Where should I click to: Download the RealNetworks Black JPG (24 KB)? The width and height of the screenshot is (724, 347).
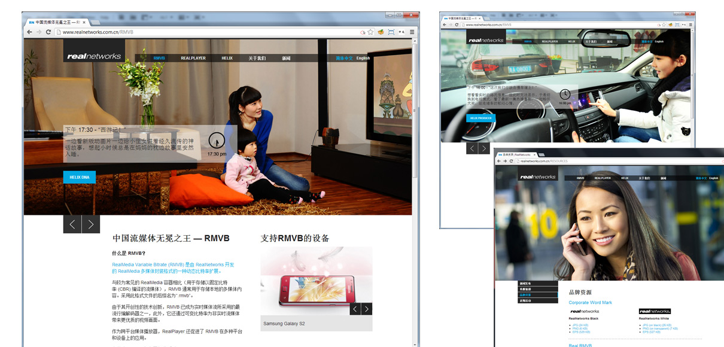pos(580,325)
